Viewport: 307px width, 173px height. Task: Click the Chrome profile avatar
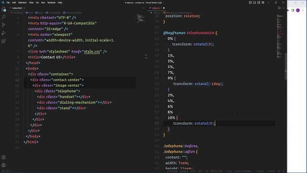click(x=298, y=11)
